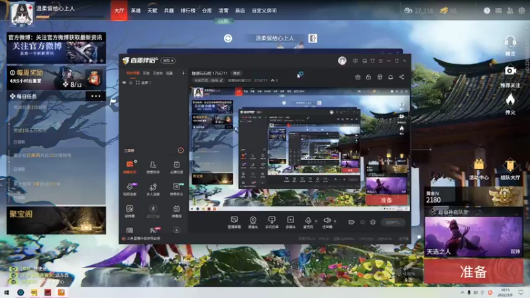Click the gift box icon in 直播伴侣
This screenshot has height=298, width=530.
point(358,77)
